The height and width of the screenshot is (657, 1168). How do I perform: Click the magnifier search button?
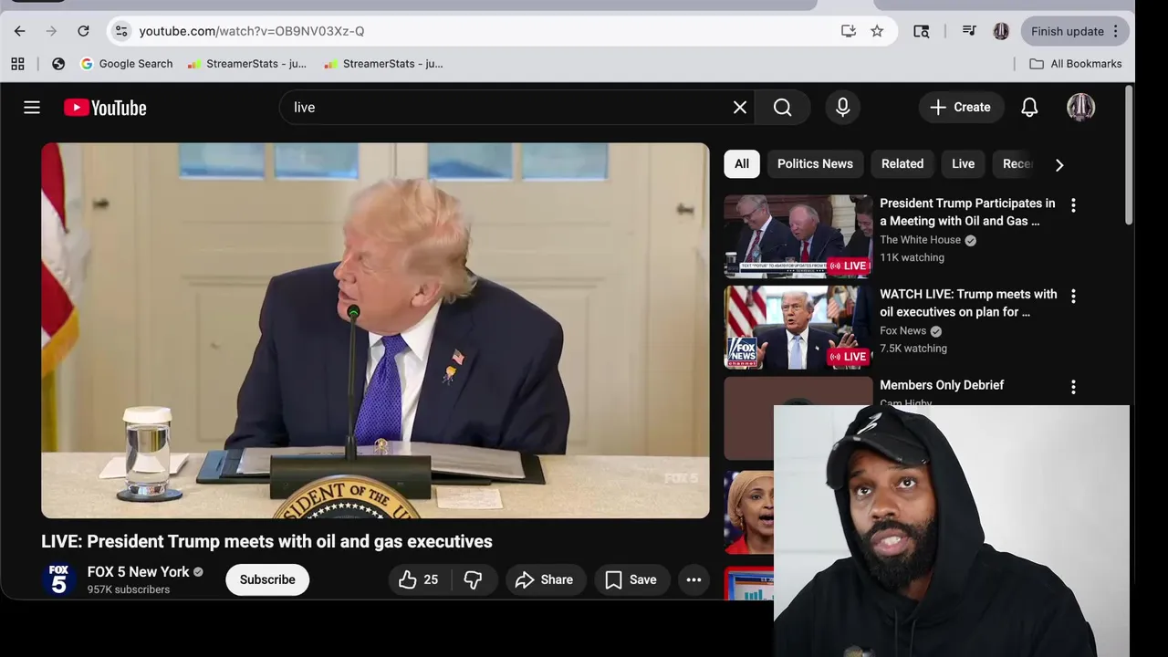(x=783, y=108)
